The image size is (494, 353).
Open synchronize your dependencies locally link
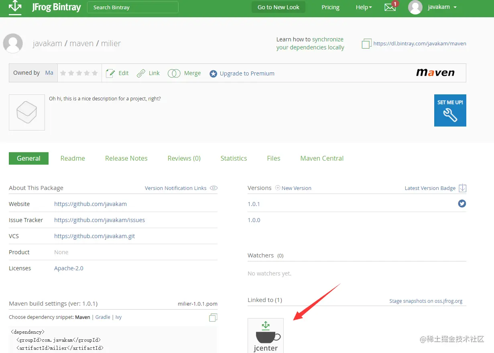coord(310,43)
